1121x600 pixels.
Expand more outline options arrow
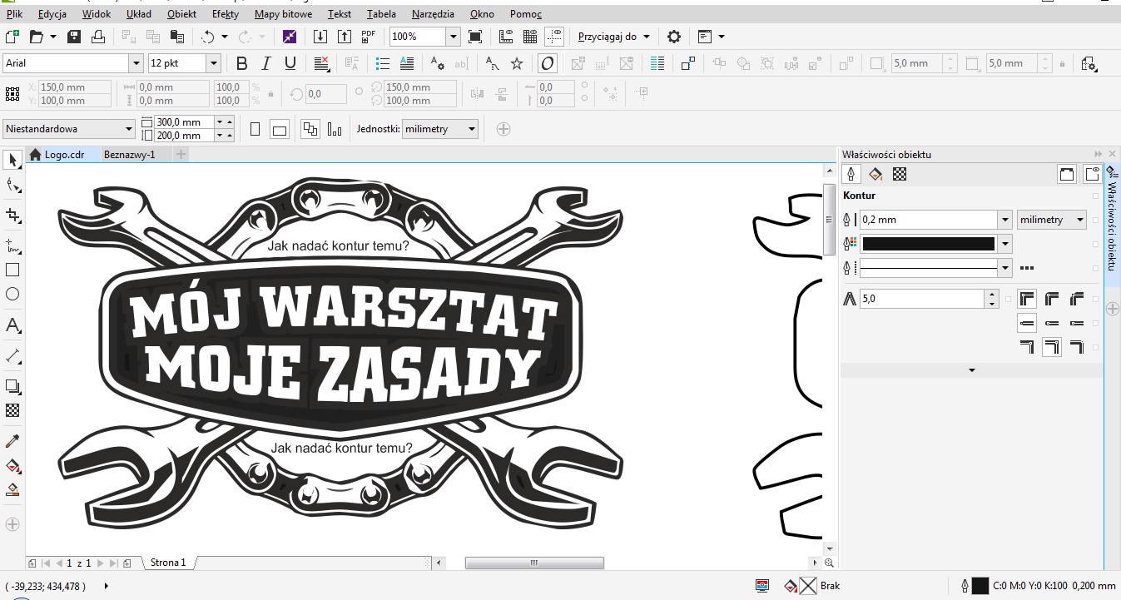[971, 370]
